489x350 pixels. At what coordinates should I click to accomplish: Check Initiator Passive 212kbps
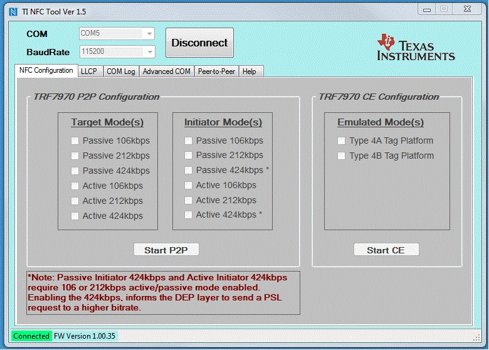188,155
